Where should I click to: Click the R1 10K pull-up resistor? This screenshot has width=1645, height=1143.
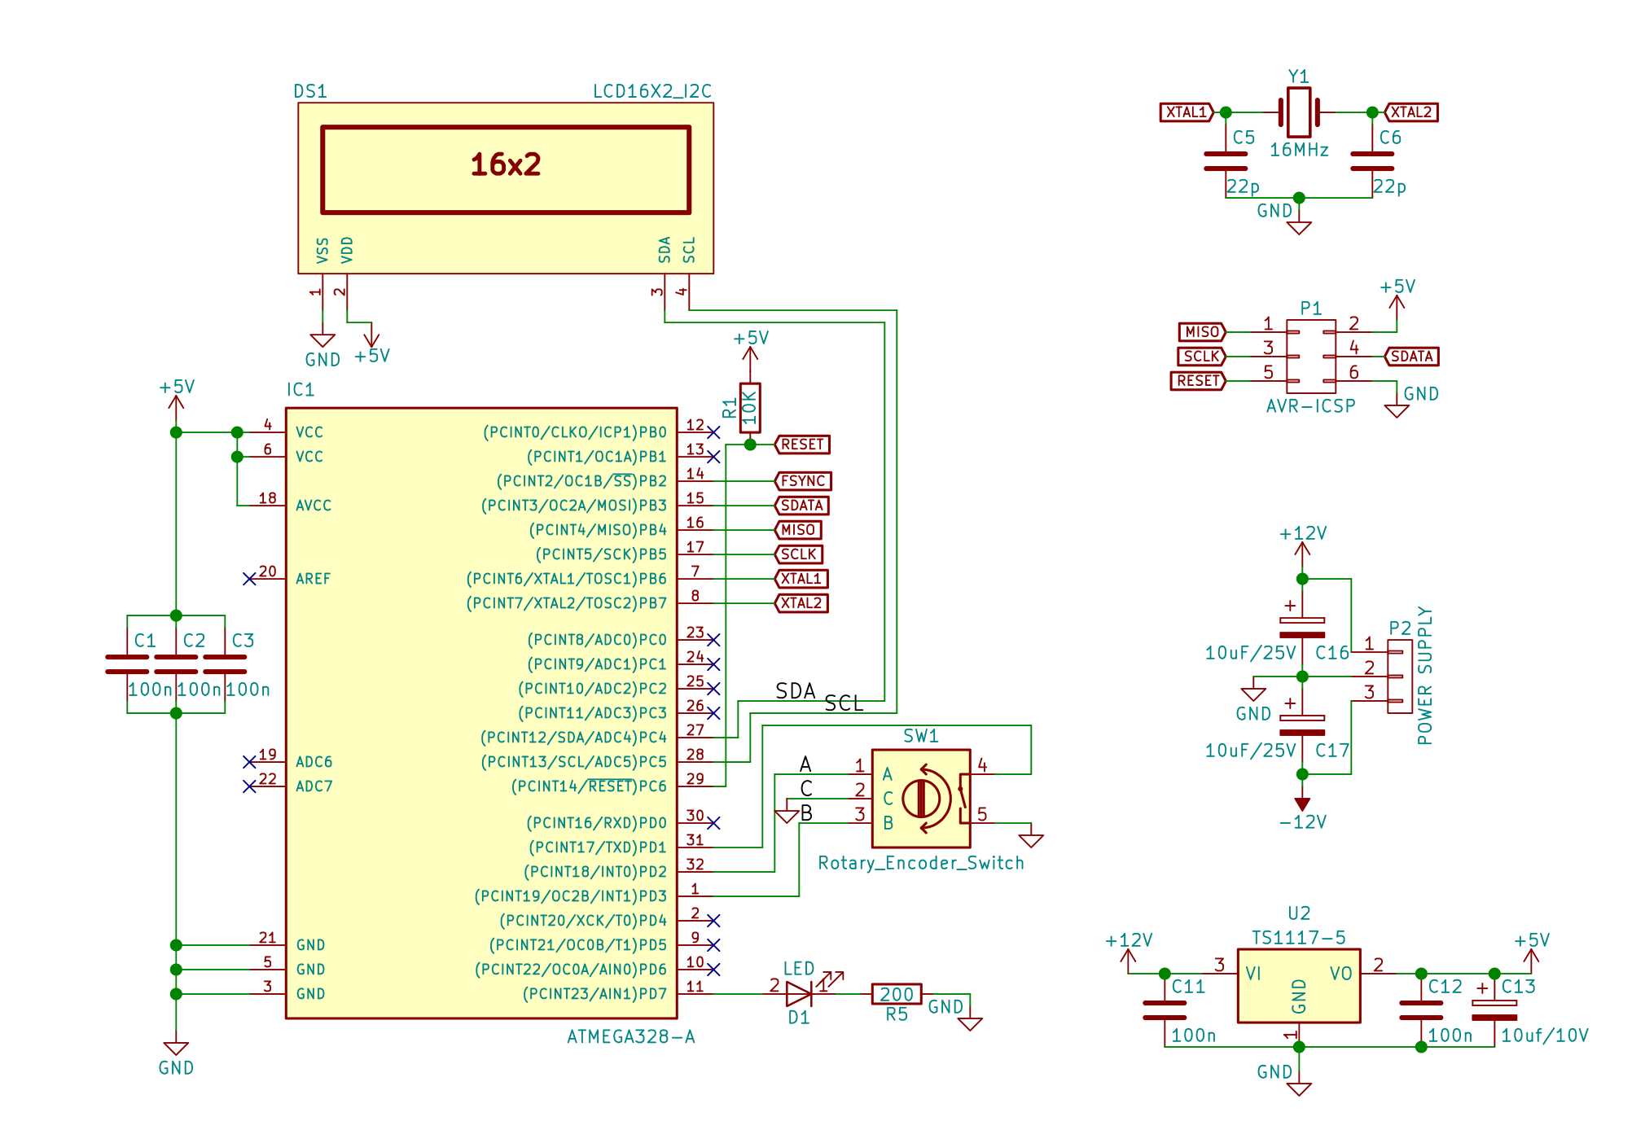pyautogui.click(x=750, y=407)
